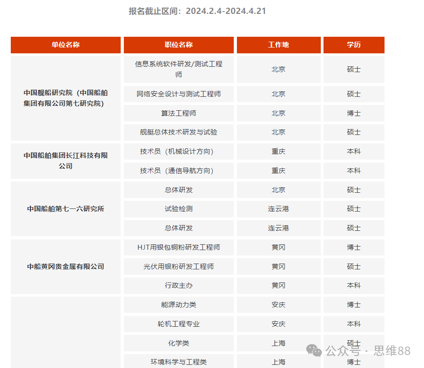Select the 信息系统软件研发/测试工程师 position
Image resolution: width=424 pixels, height=368 pixels.
tap(179, 69)
